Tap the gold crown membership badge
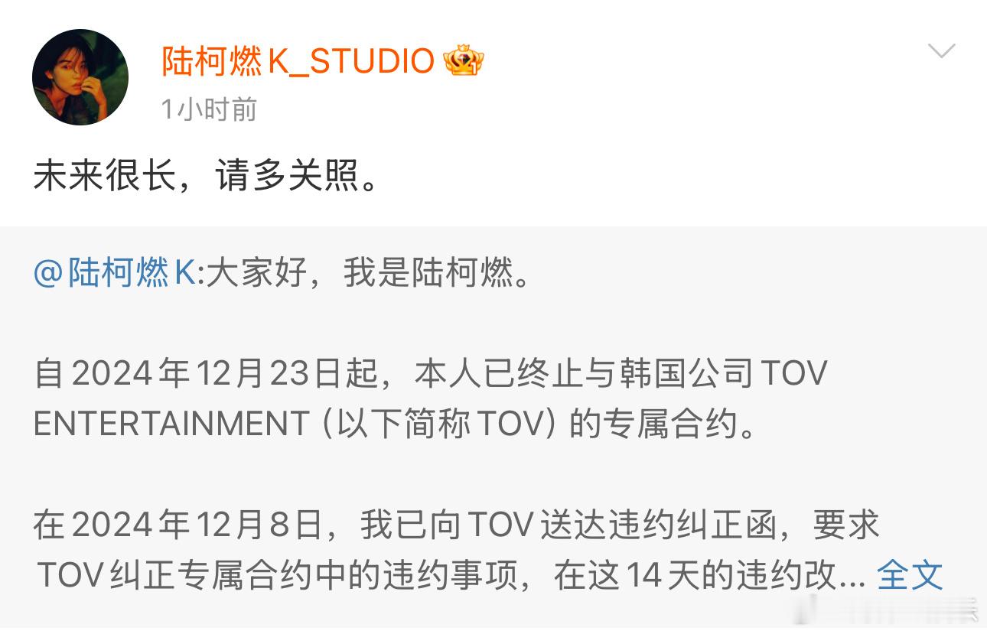The image size is (987, 634). [x=464, y=61]
